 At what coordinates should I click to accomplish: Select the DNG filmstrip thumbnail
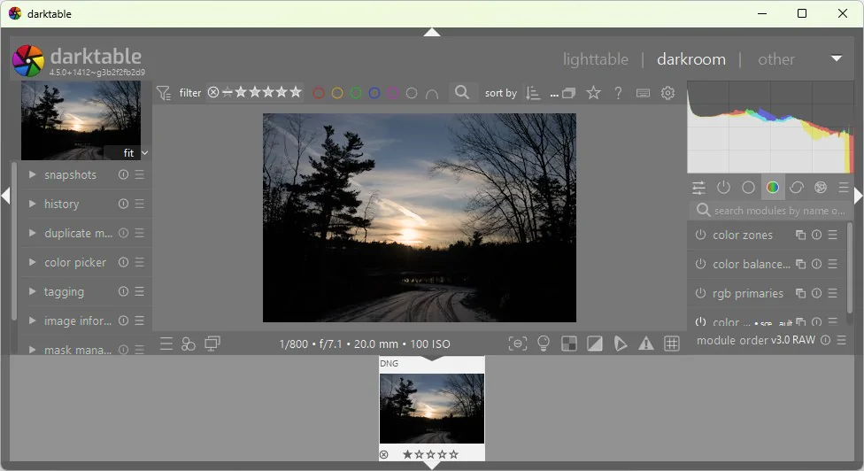(x=432, y=408)
